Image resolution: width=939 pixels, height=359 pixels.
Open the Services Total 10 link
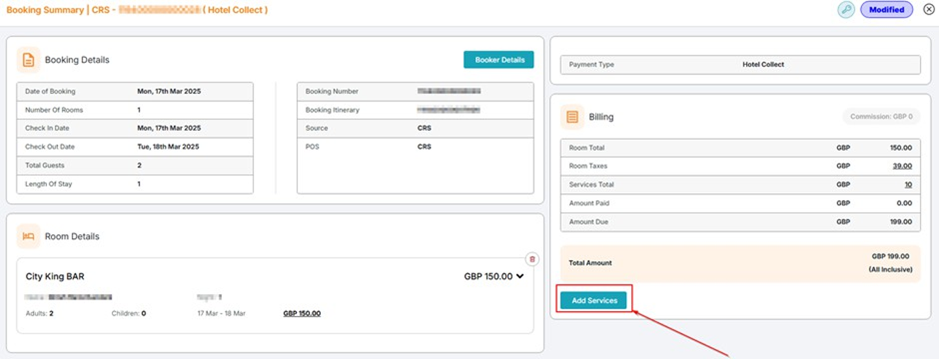907,185
